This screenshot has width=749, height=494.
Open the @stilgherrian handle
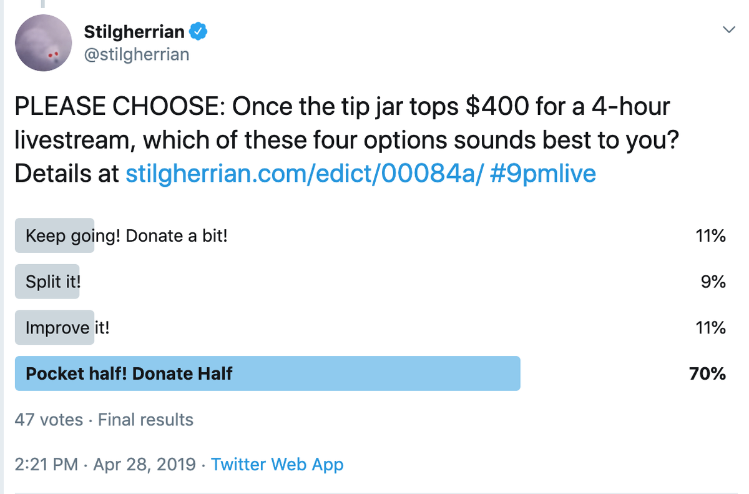(x=136, y=54)
